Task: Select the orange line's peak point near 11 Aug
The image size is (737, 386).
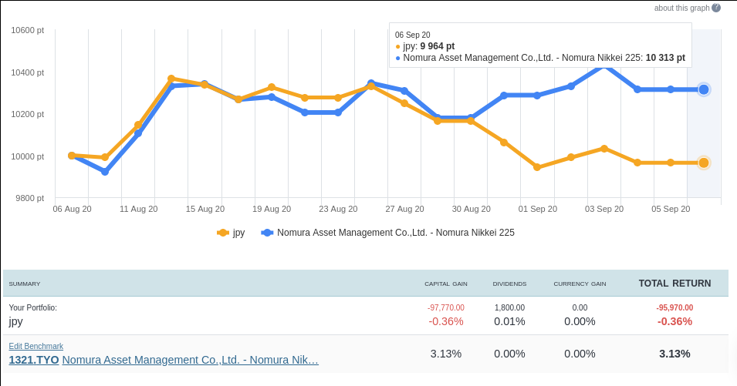Action: pos(171,79)
